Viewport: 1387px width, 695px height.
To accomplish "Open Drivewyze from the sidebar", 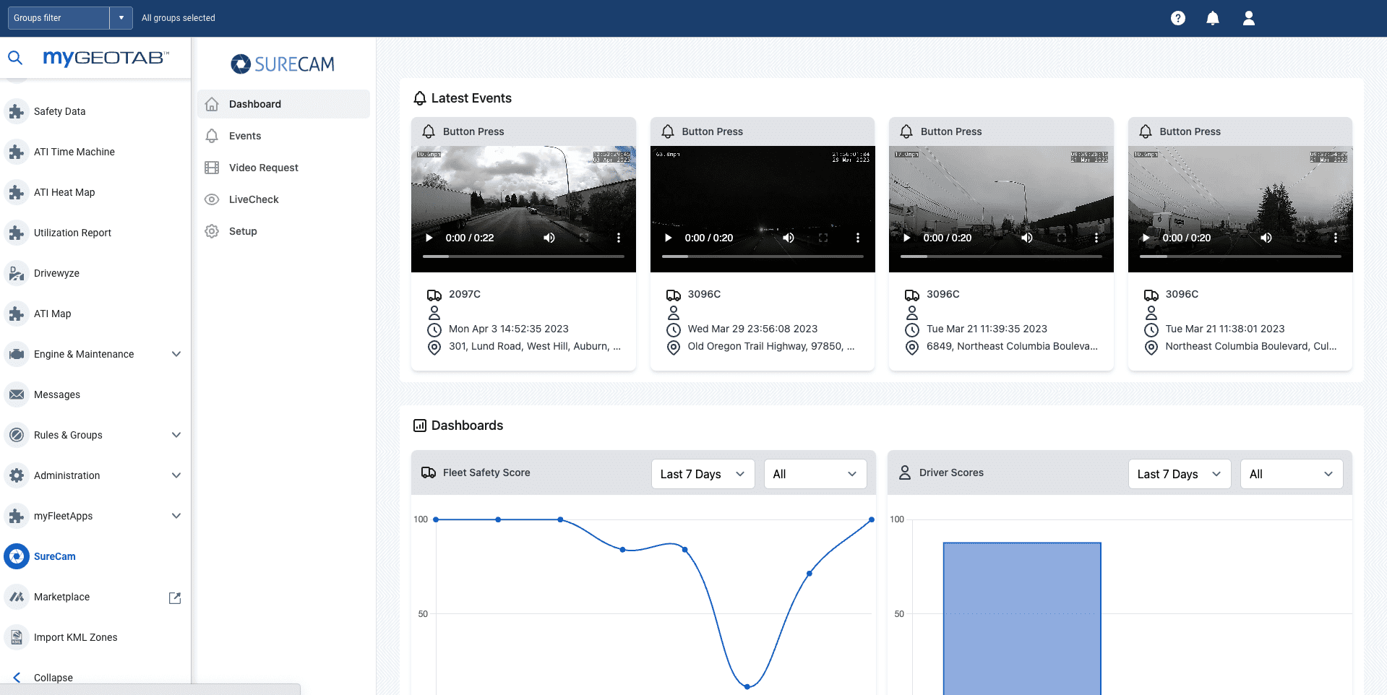I will point(56,273).
